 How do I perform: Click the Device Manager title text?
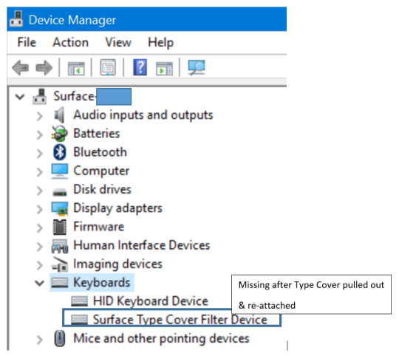coord(72,20)
